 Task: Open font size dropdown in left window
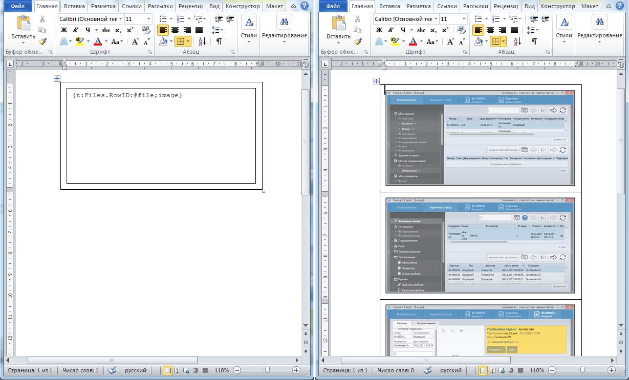click(149, 19)
